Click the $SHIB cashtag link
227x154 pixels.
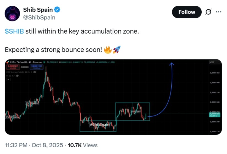[14, 31]
